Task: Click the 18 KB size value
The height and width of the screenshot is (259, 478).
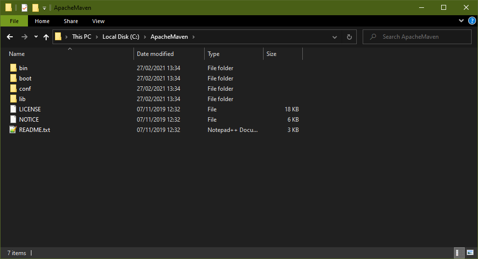Action: click(x=292, y=109)
